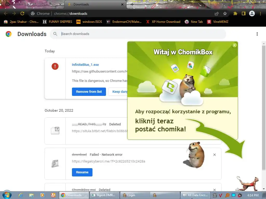Image resolution: width=266 pixels, height=199 pixels.
Task: Open a new tab with the plus button
Action: coord(132,5)
